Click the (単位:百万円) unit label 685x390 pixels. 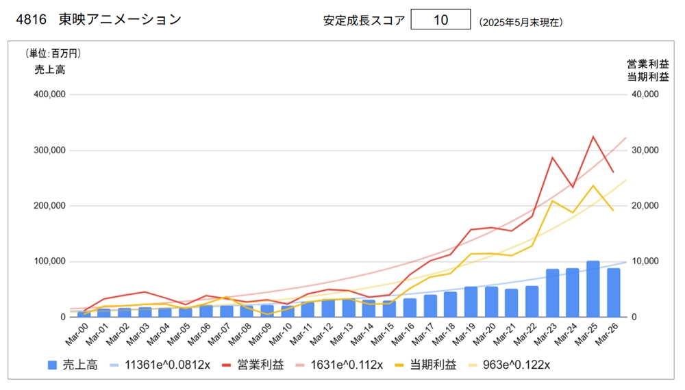[x=53, y=53]
